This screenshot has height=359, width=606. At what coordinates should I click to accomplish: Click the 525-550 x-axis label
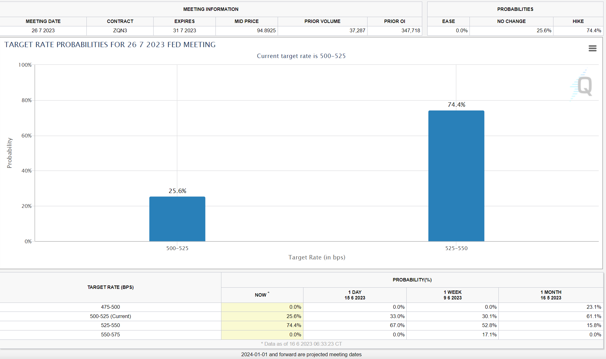tap(456, 248)
